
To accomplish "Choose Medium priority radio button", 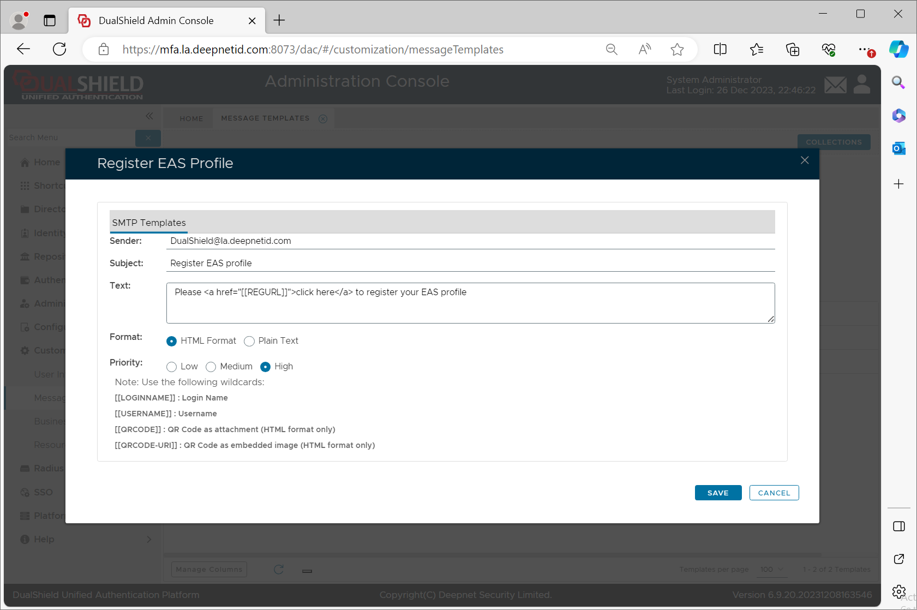I will 211,367.
